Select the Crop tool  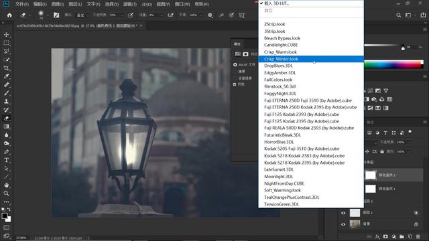(x=6, y=68)
